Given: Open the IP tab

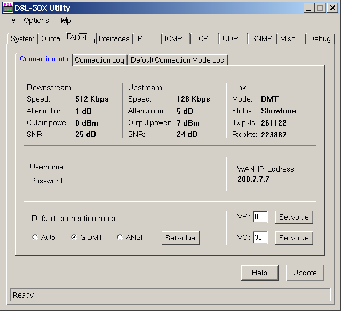Looking at the screenshot, I should click(x=147, y=38).
